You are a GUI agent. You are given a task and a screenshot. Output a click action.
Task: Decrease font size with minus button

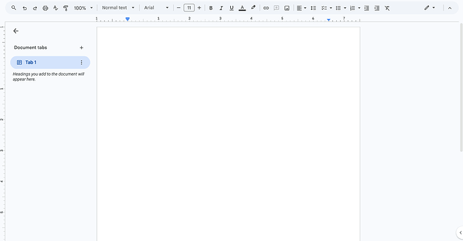point(178,8)
